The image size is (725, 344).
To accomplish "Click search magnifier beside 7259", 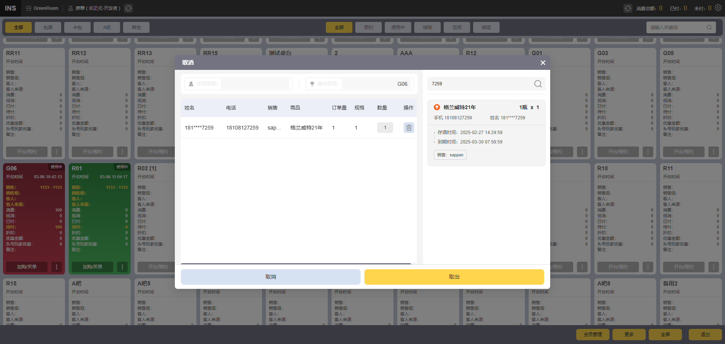I will [x=538, y=84].
